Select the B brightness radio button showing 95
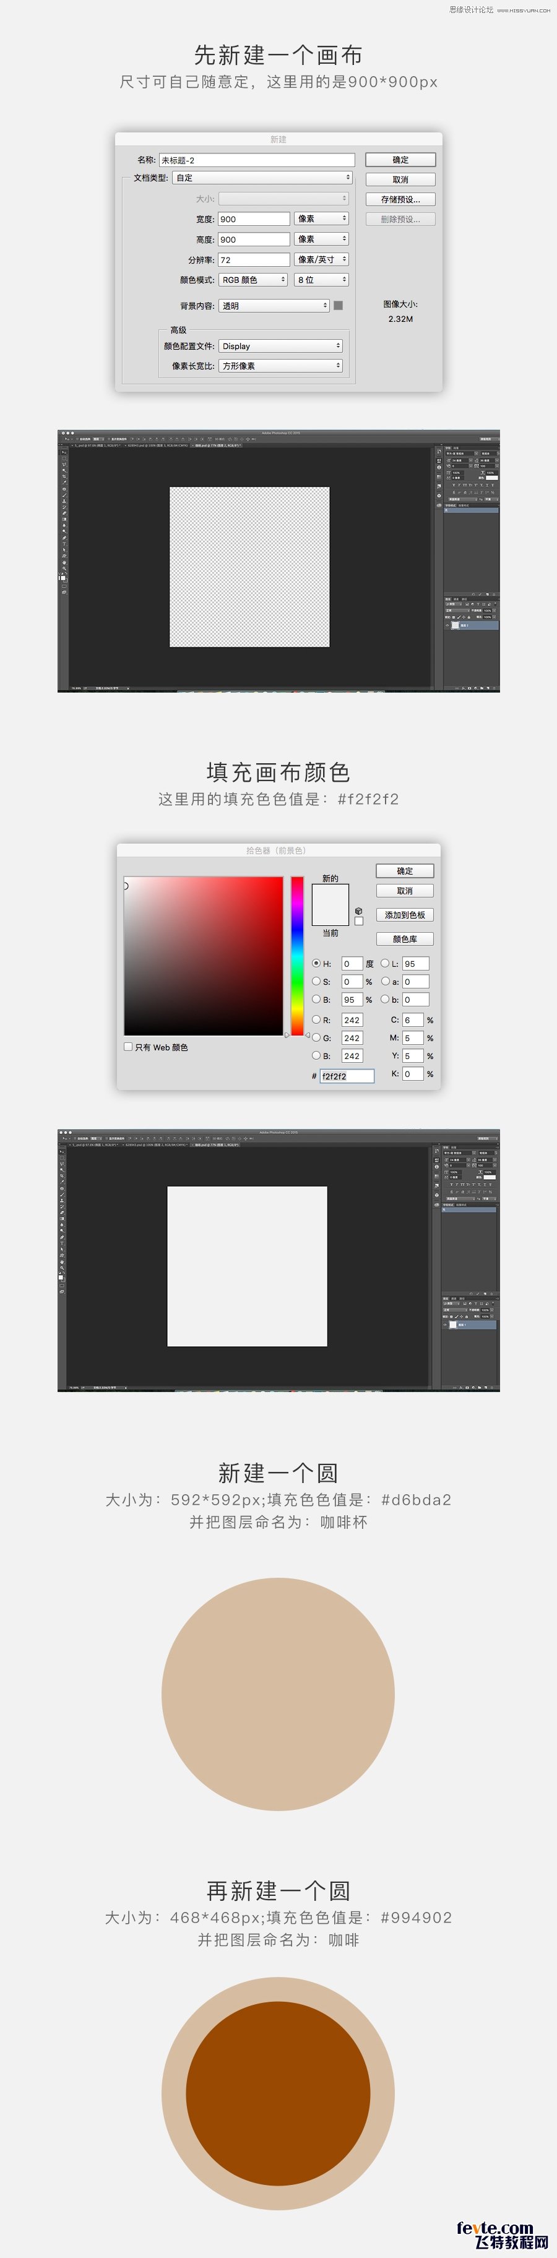 (316, 998)
